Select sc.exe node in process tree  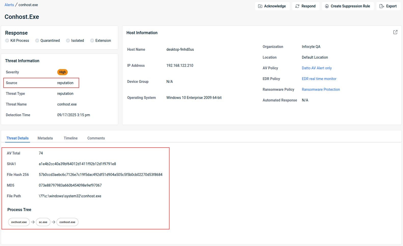click(x=43, y=222)
